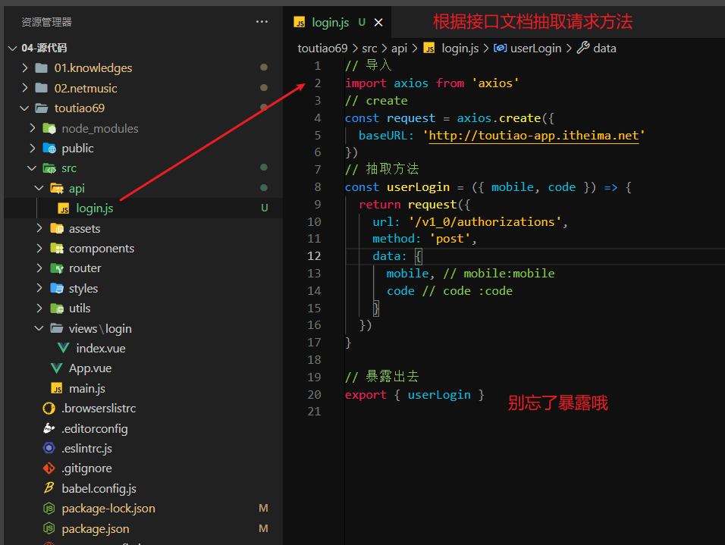Expand the styles folder chevron
The image size is (725, 545).
(x=39, y=288)
